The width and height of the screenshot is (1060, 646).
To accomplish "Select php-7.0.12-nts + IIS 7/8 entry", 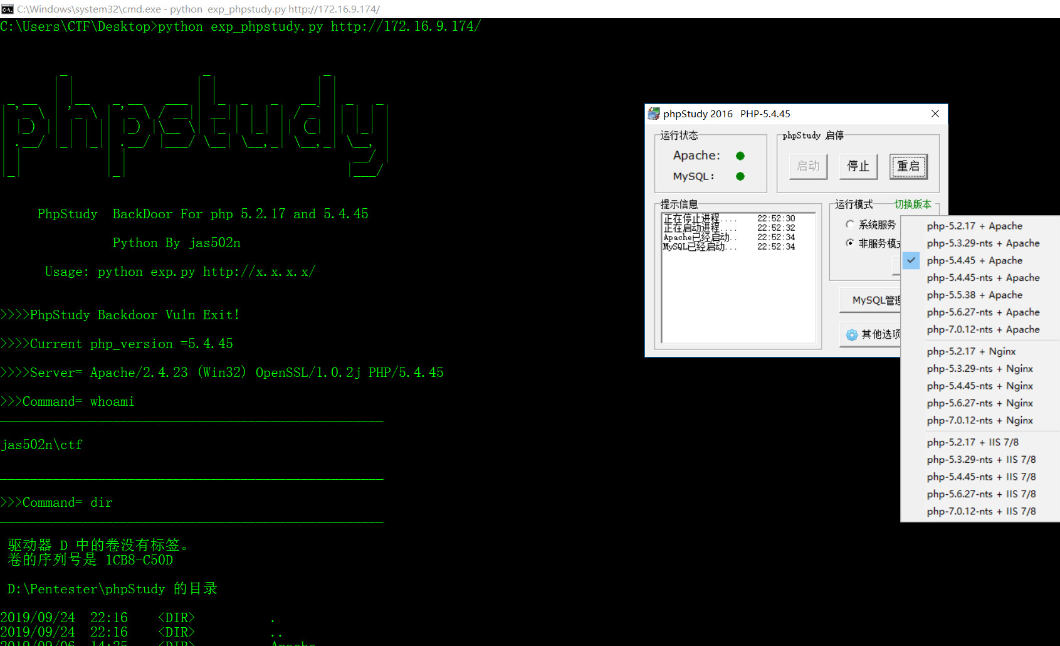I will [x=980, y=511].
